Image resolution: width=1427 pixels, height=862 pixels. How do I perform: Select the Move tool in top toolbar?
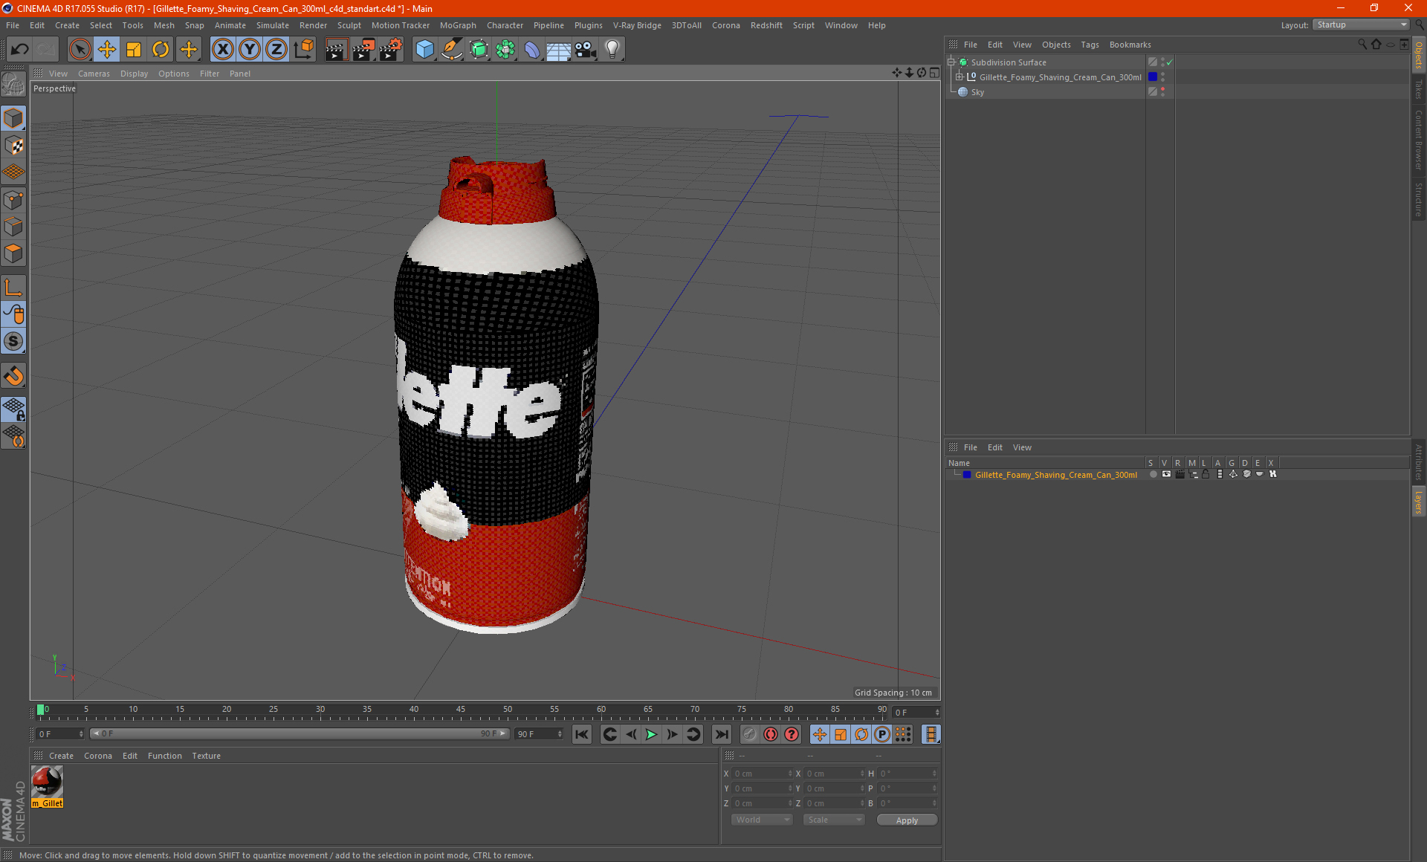pyautogui.click(x=107, y=50)
